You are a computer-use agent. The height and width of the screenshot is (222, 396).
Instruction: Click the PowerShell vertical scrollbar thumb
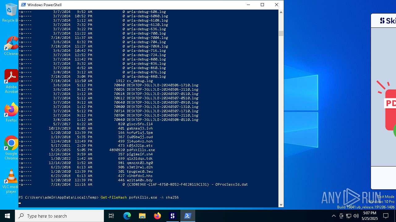[281, 33]
